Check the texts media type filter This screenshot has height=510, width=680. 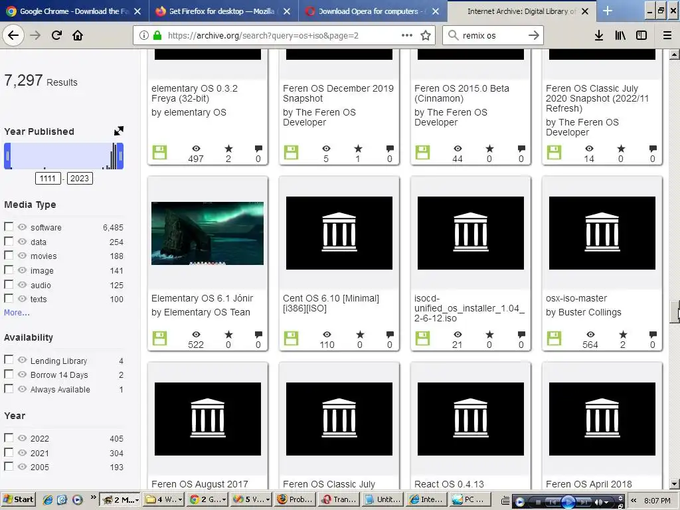pos(8,298)
